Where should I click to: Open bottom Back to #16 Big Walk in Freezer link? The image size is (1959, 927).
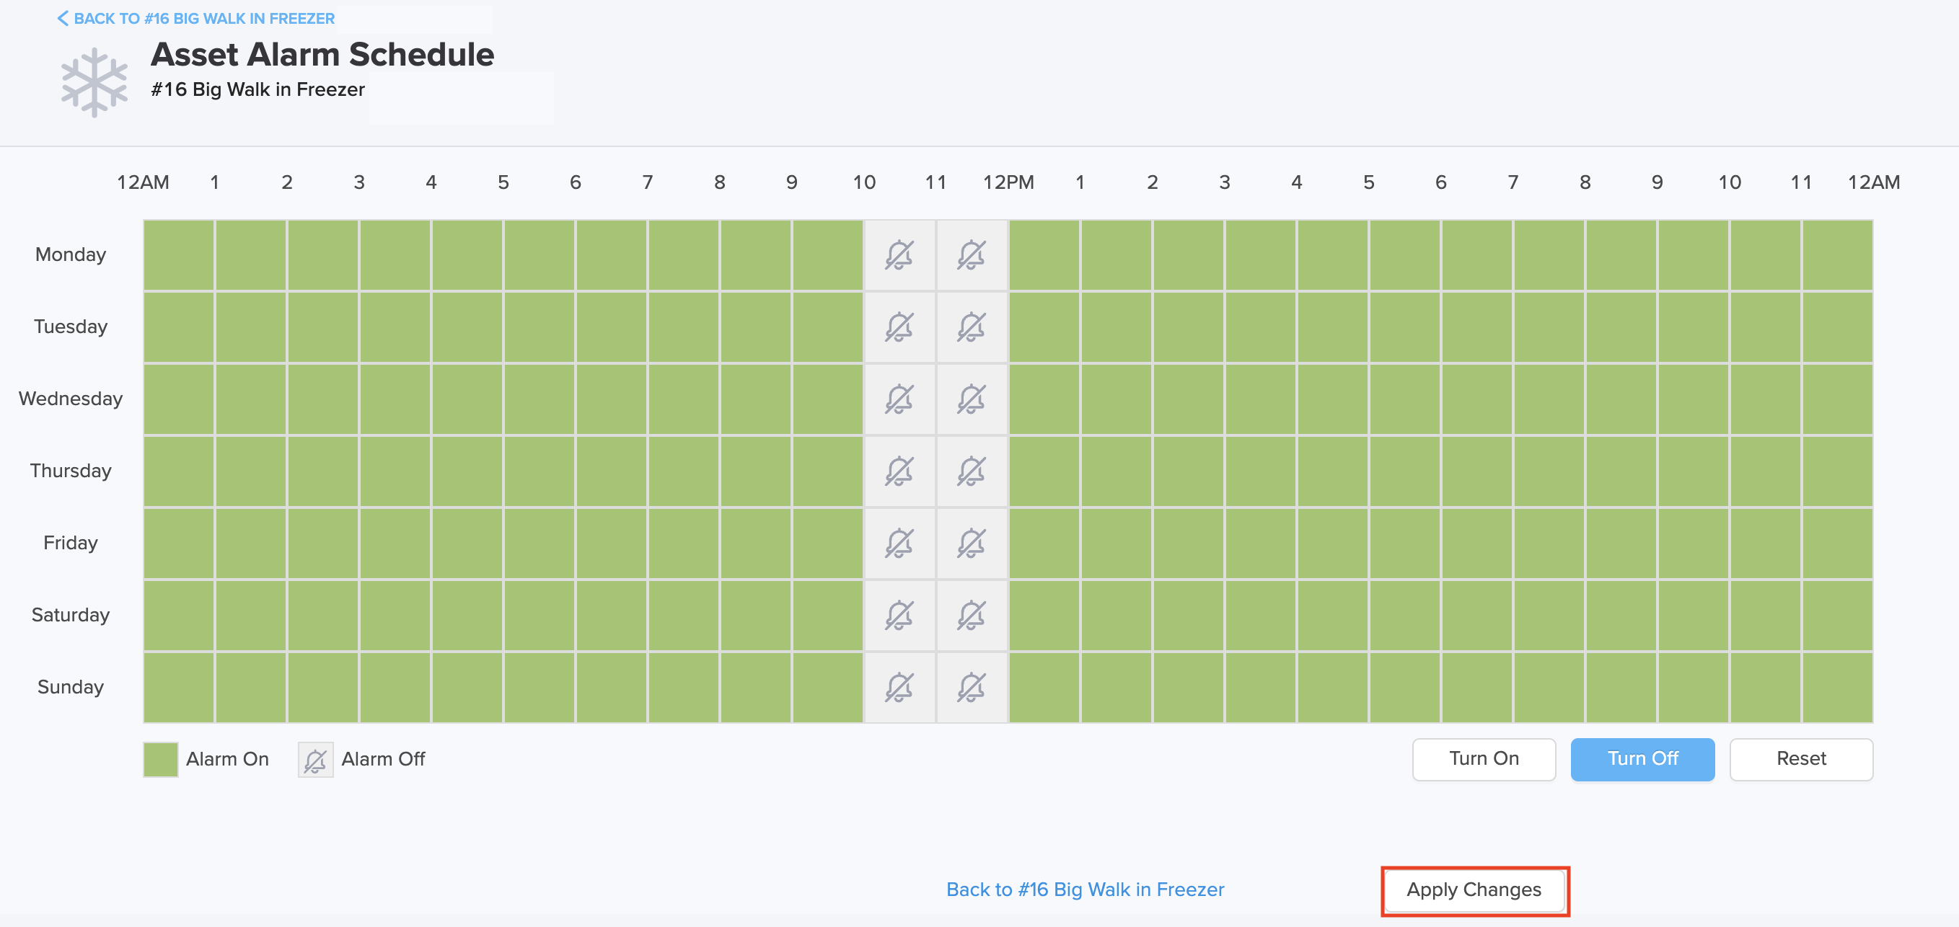pos(1086,890)
